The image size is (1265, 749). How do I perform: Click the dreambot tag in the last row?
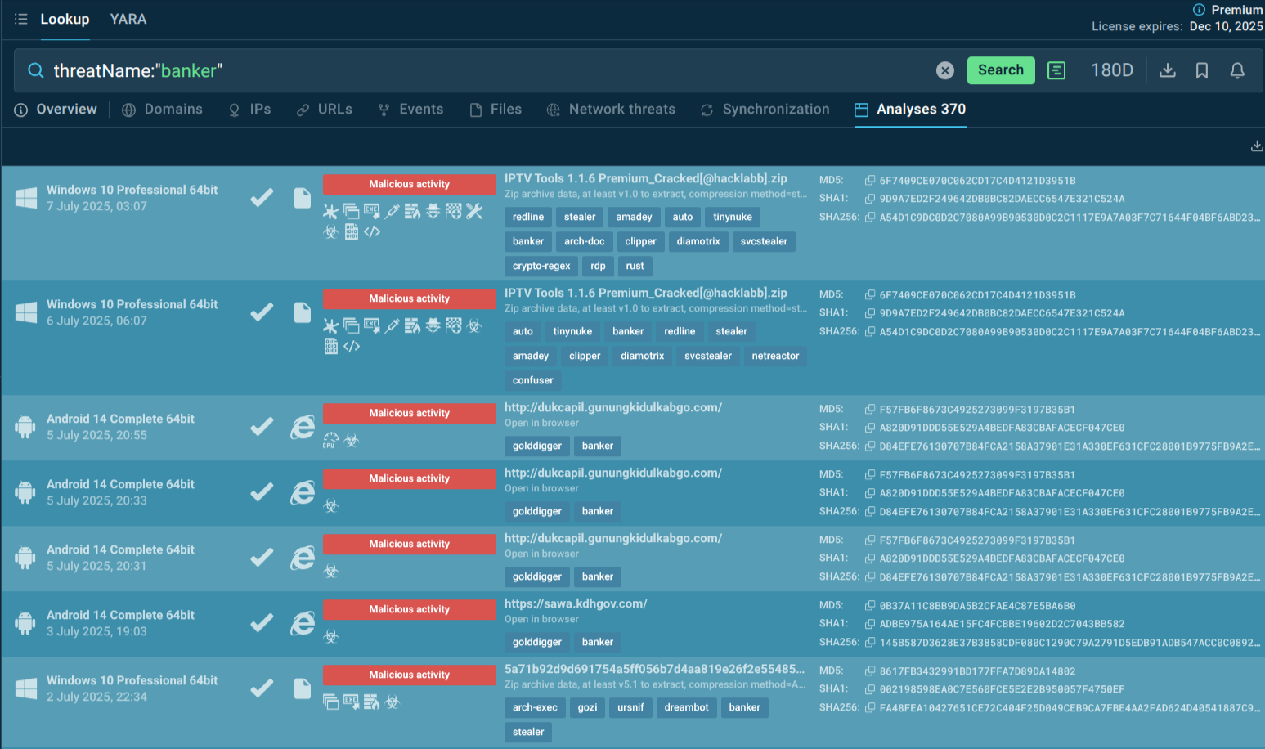(686, 707)
